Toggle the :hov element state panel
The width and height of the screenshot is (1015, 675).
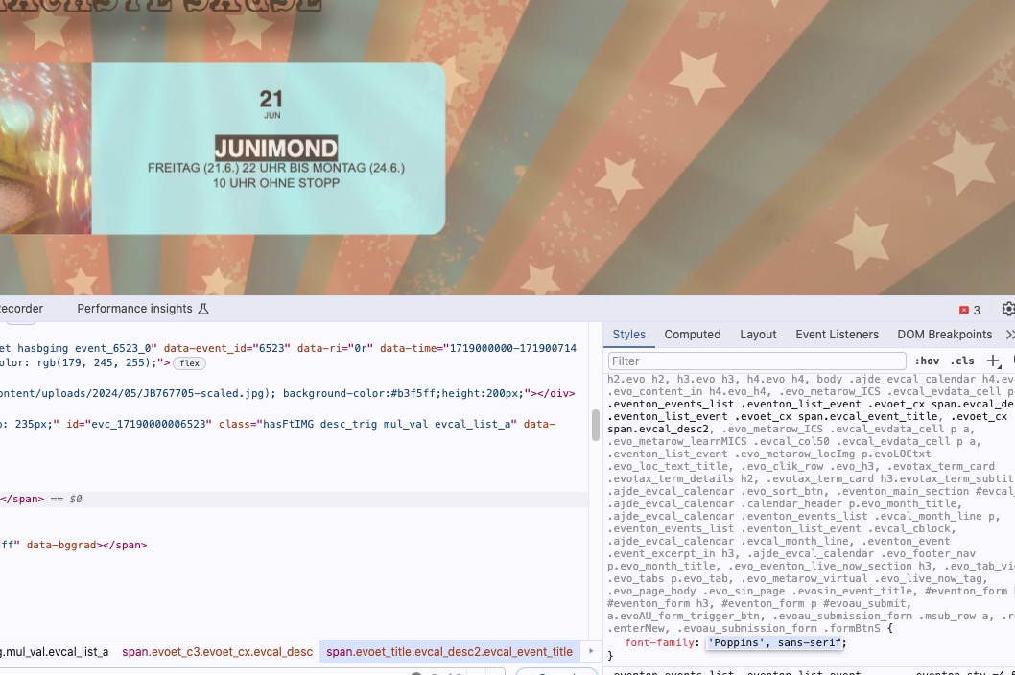[927, 361]
